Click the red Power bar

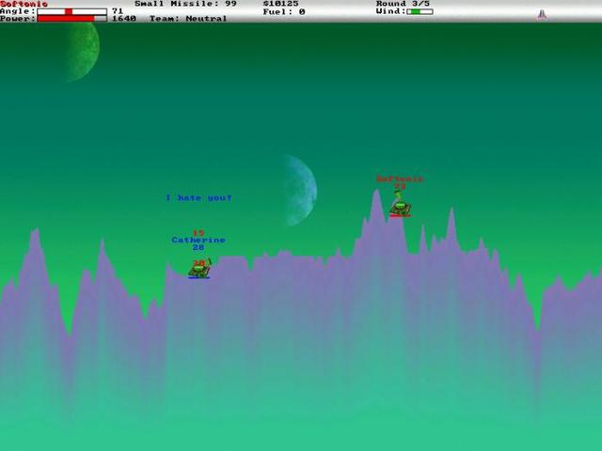pos(71,19)
